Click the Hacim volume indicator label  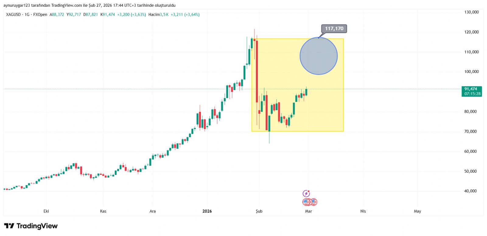[154, 15]
